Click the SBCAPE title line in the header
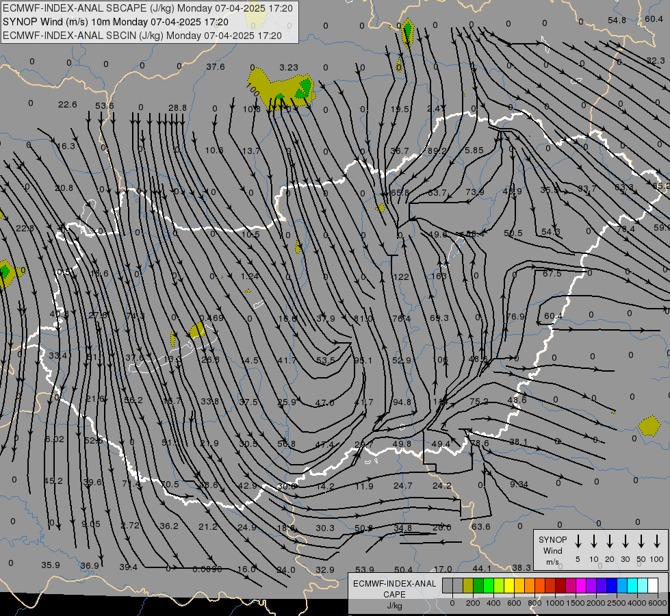 point(147,8)
